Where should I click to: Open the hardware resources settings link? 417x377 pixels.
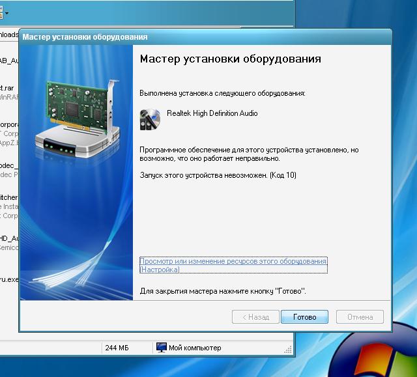click(x=233, y=265)
